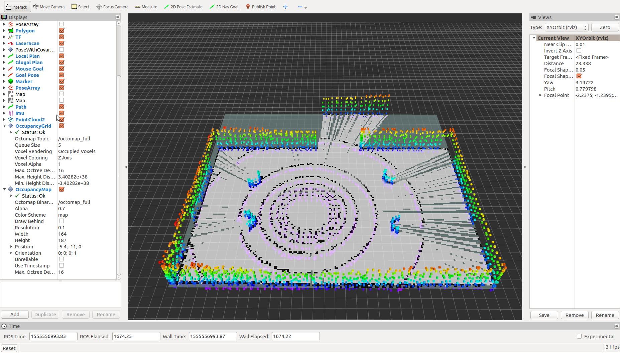Click the Wall Elapsed field
This screenshot has height=353, width=620.
click(x=295, y=336)
